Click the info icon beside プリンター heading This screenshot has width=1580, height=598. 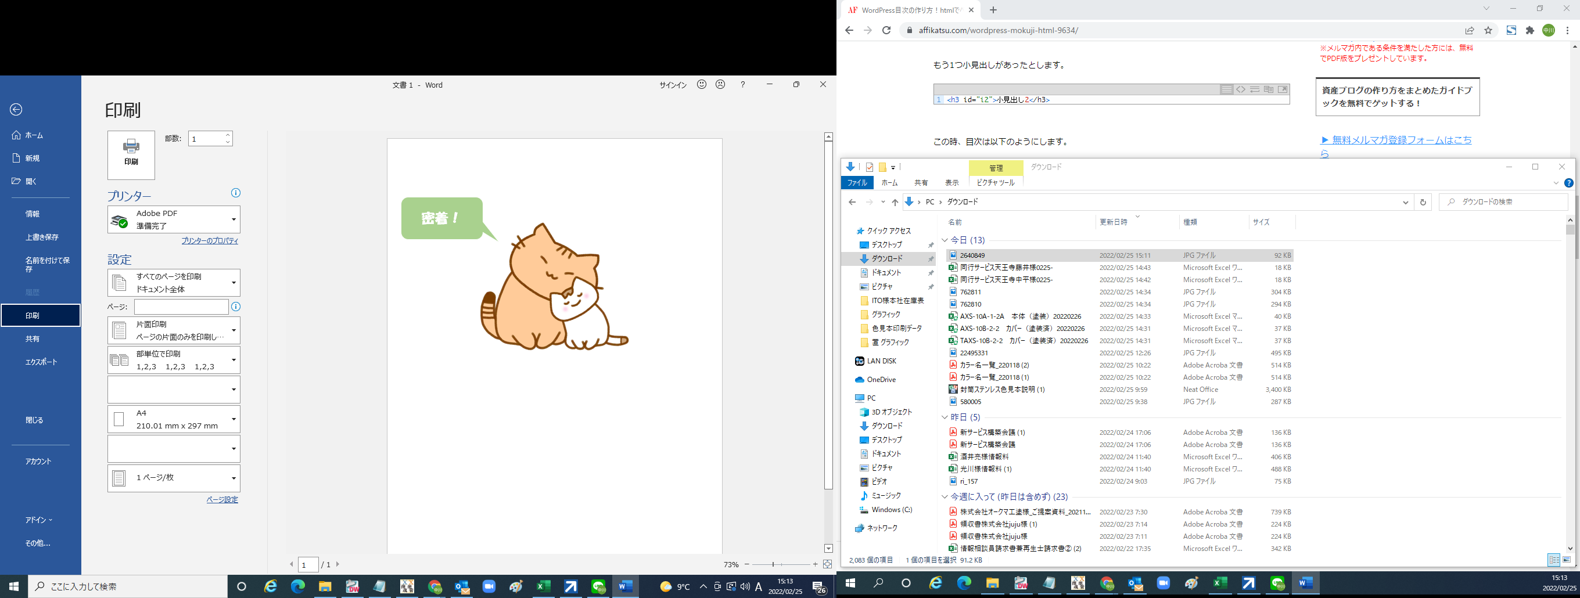click(x=235, y=193)
